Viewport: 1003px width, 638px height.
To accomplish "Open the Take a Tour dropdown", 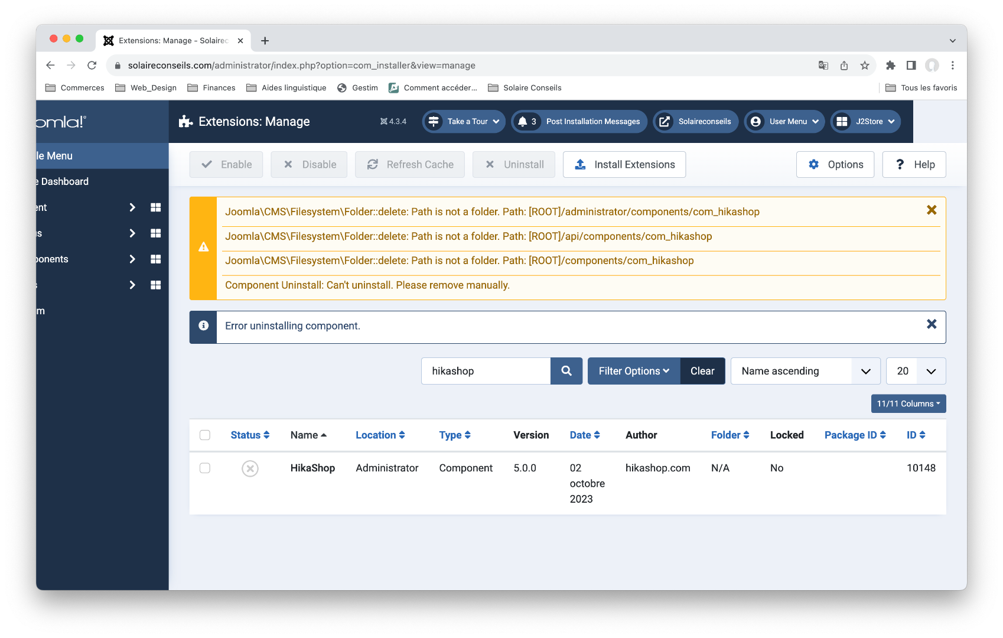I will coord(464,122).
